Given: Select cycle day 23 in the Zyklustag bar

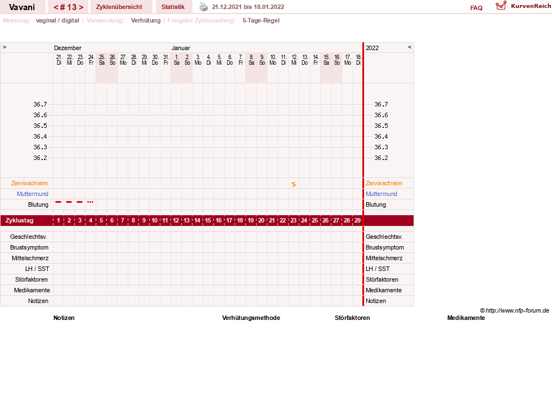Looking at the screenshot, I should (293, 221).
